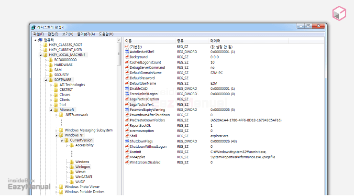Open the 파일(F) menu
354x196 pixels.
[38, 34]
